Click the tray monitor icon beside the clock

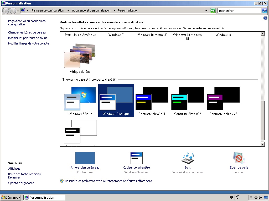click(266, 198)
